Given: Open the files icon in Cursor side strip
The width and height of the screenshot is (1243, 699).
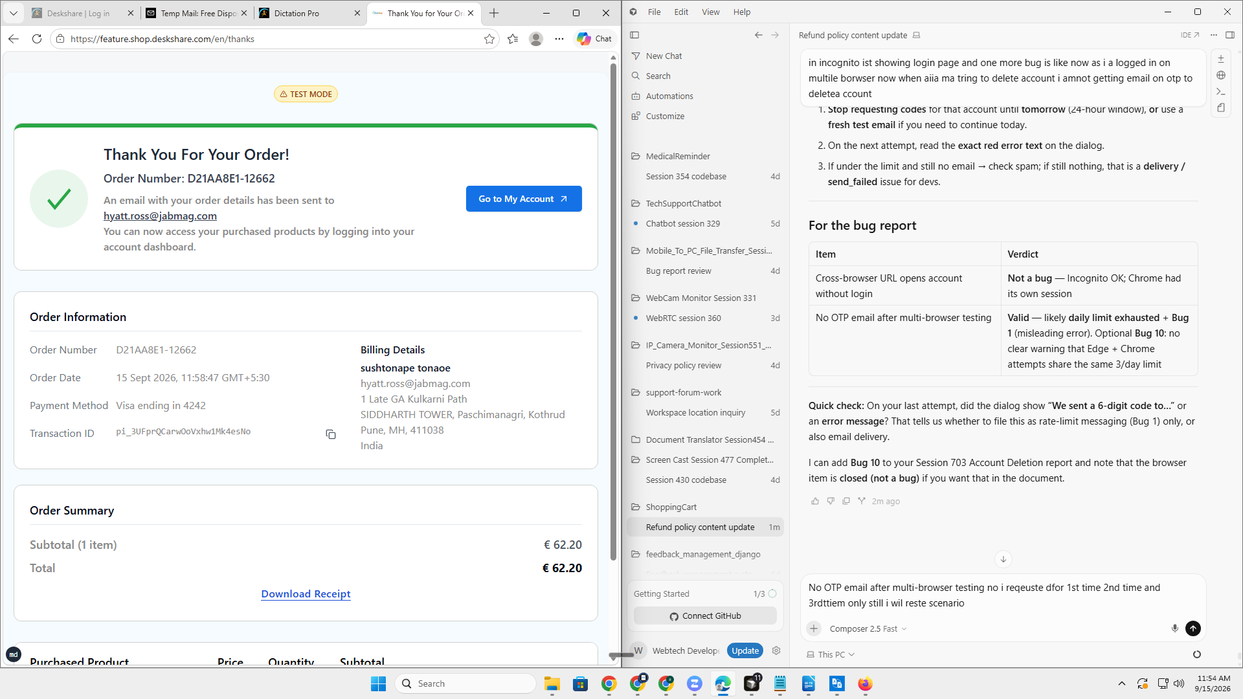Looking at the screenshot, I should [x=1220, y=107].
